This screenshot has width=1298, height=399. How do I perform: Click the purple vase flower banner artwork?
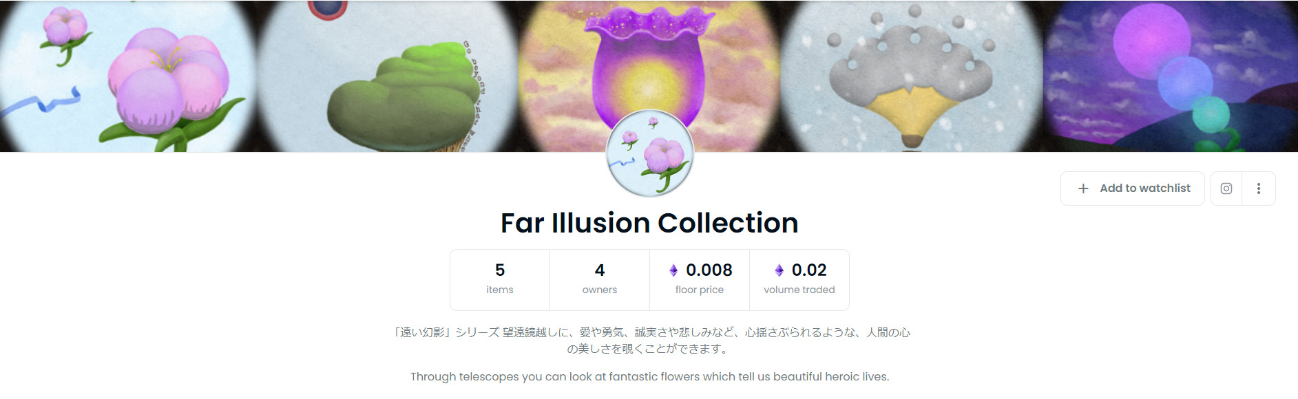coord(649,76)
